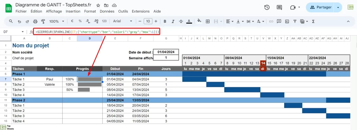Open the zoom 100% dropdown
Viewport: 357px width, 130px height.
point(57,21)
